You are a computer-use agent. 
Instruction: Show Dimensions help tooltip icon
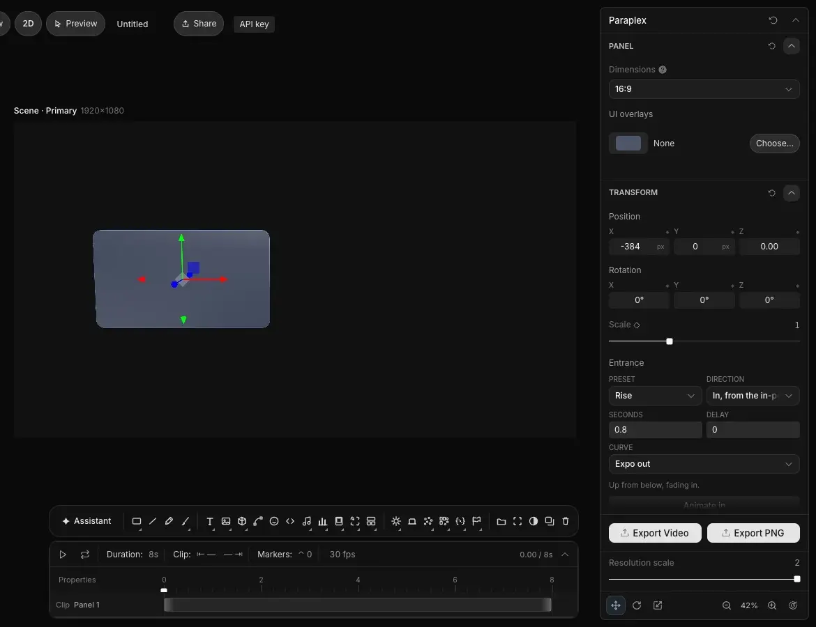pos(663,70)
